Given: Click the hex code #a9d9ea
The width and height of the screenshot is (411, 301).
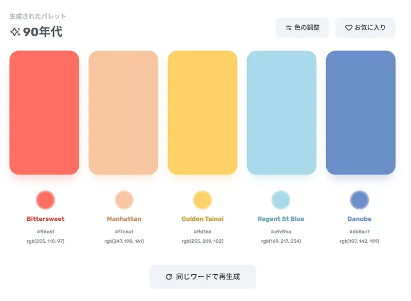Looking at the screenshot, I should click(281, 232).
